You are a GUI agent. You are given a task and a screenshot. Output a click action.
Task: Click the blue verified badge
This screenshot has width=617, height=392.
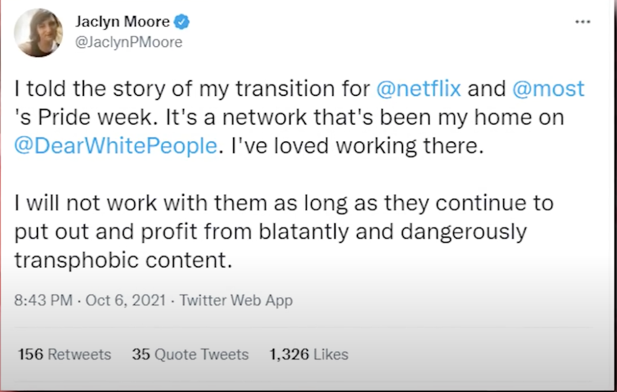pos(182,22)
